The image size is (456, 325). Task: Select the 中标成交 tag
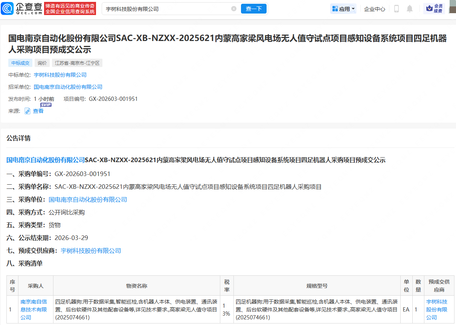20,62
